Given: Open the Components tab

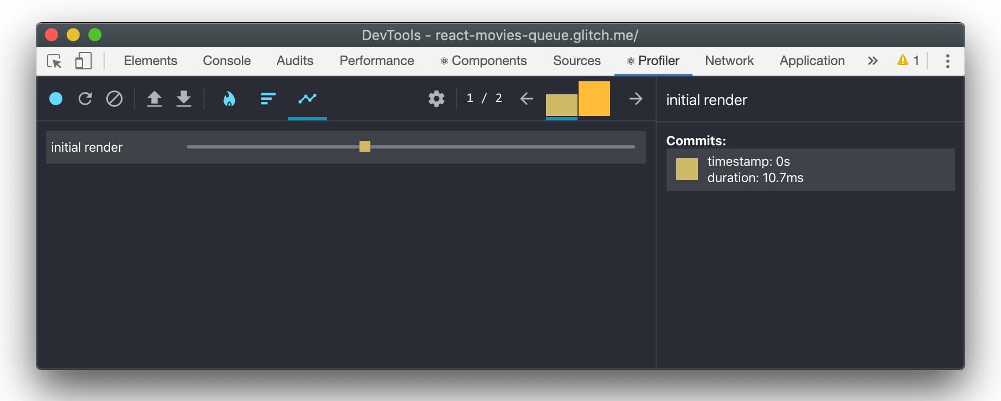Looking at the screenshot, I should tap(483, 61).
